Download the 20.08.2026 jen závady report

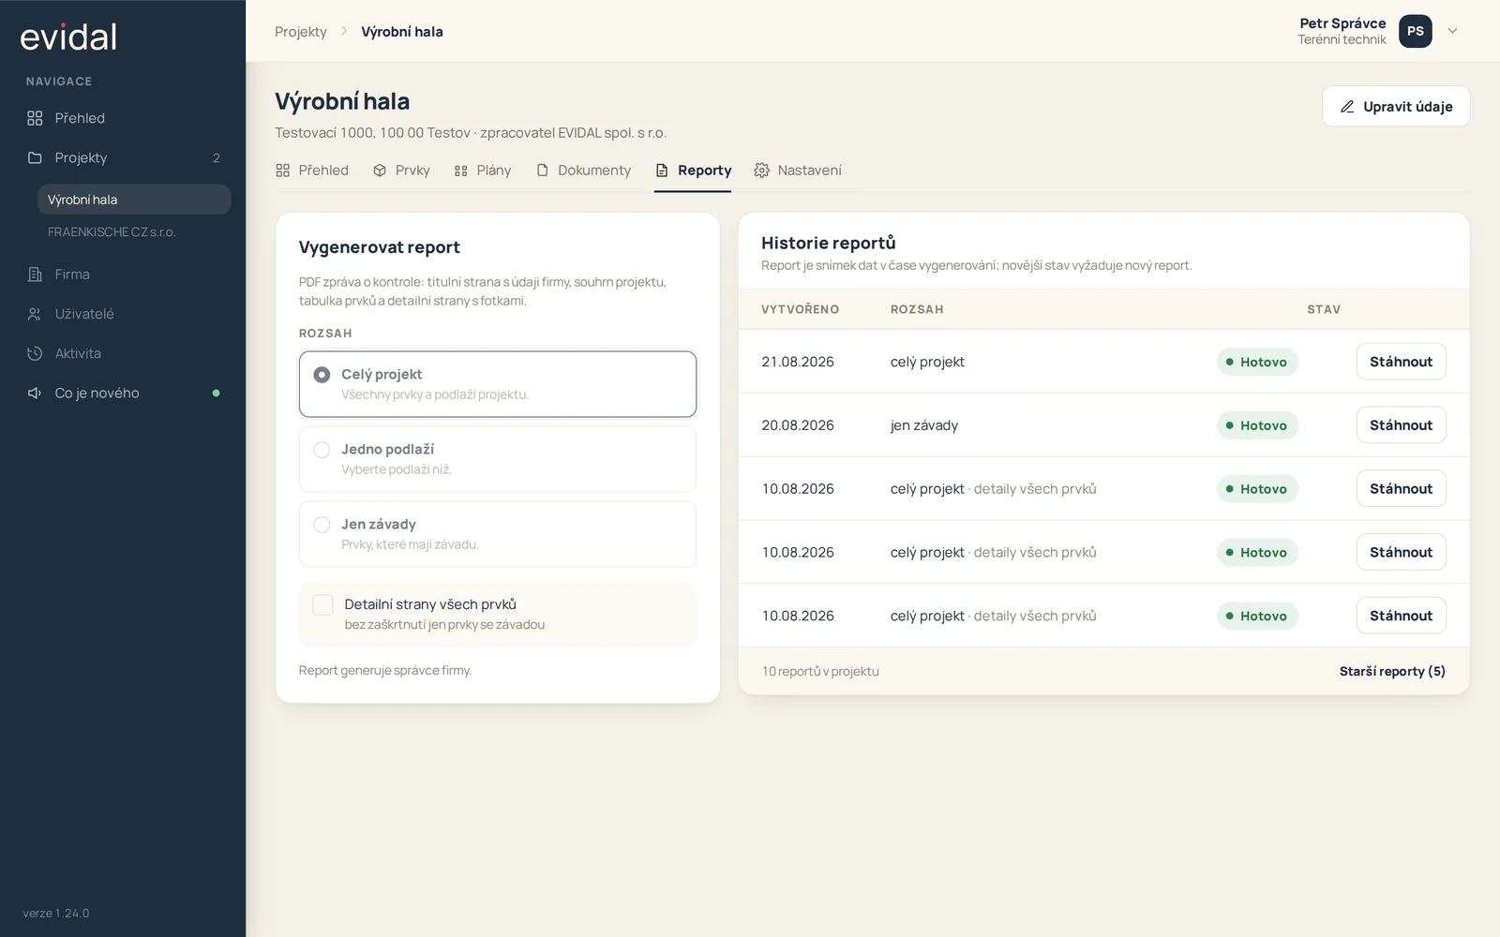pos(1401,425)
